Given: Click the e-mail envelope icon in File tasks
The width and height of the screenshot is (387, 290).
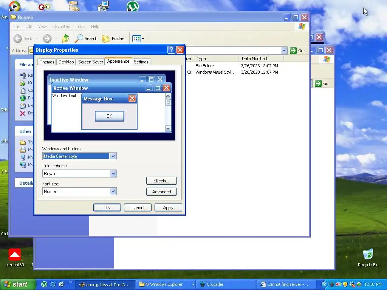Looking at the screenshot, I should [x=23, y=106].
